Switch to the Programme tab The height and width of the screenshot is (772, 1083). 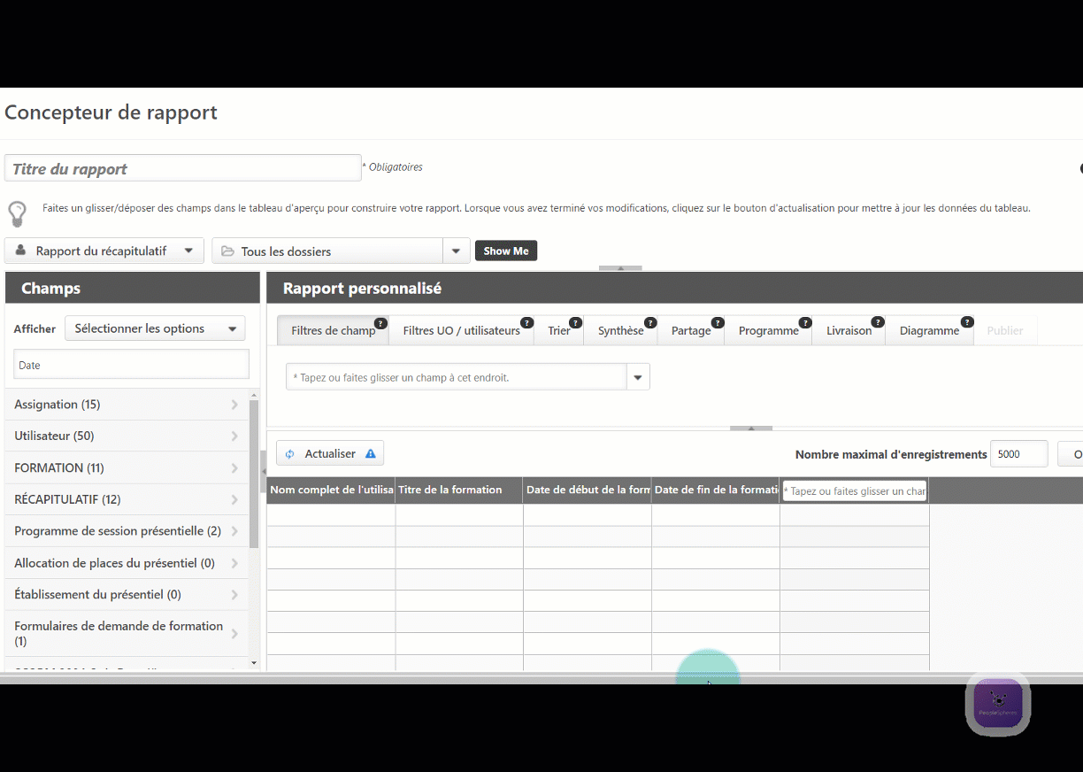(768, 330)
